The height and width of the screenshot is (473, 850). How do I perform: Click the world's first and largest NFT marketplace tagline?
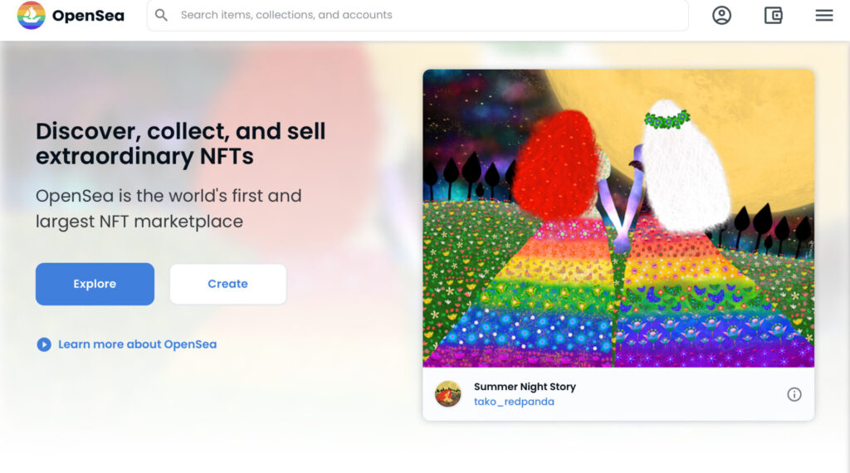(x=169, y=208)
